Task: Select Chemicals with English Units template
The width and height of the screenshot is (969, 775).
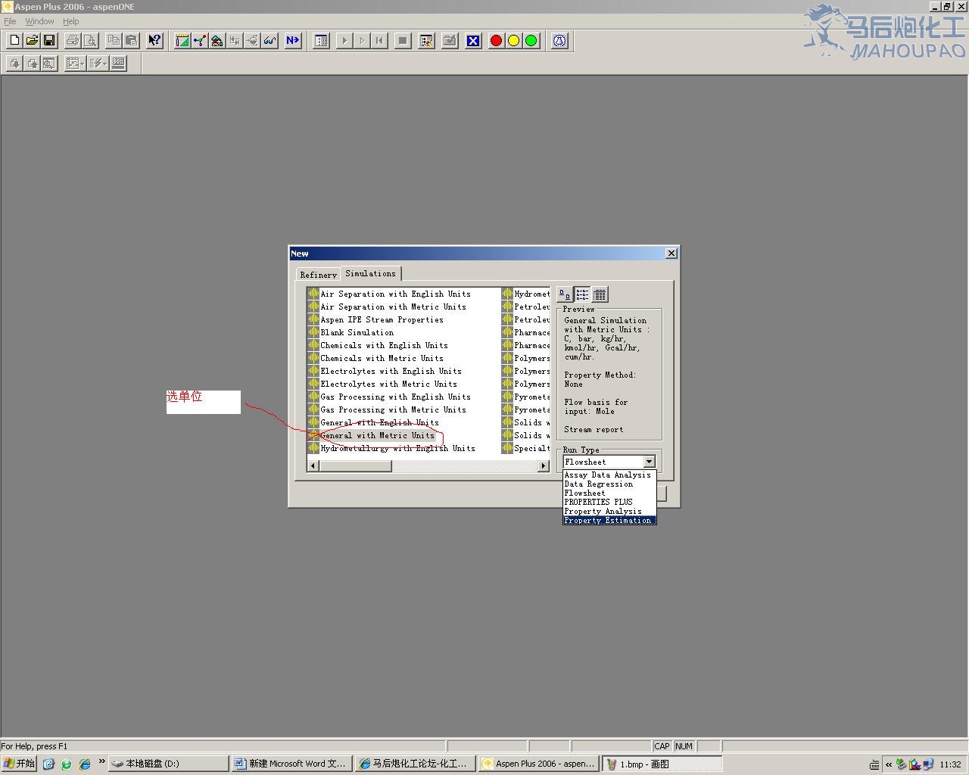Action: tap(378, 345)
